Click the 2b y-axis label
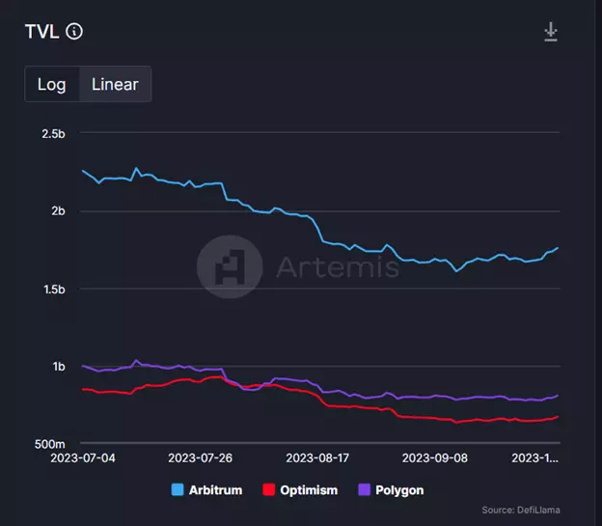 tap(58, 211)
